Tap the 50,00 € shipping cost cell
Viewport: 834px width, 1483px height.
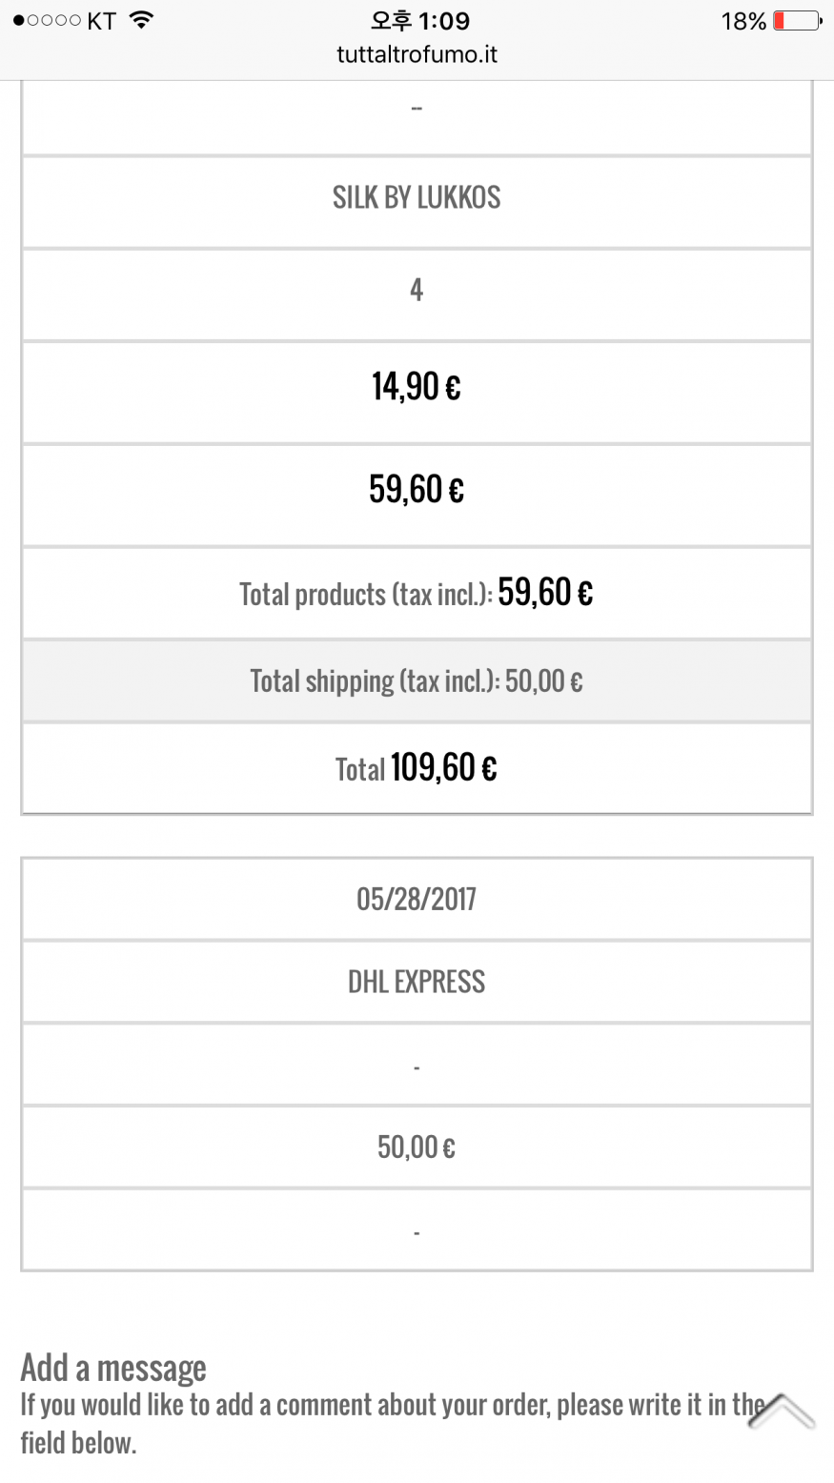pos(417,1147)
